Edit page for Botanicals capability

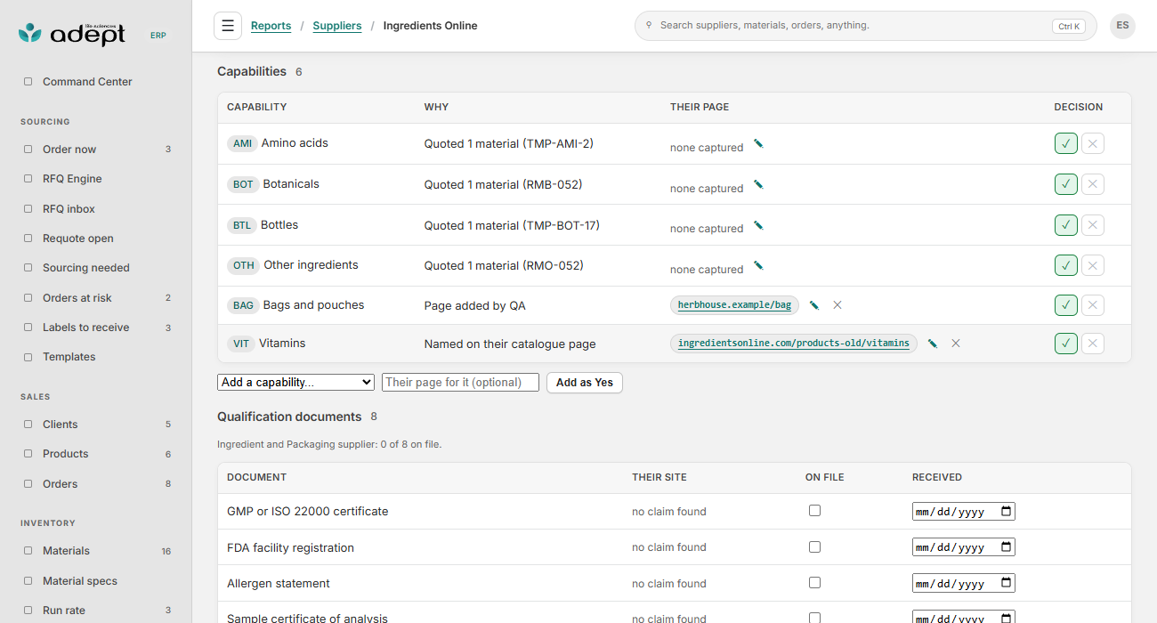pyautogui.click(x=758, y=184)
